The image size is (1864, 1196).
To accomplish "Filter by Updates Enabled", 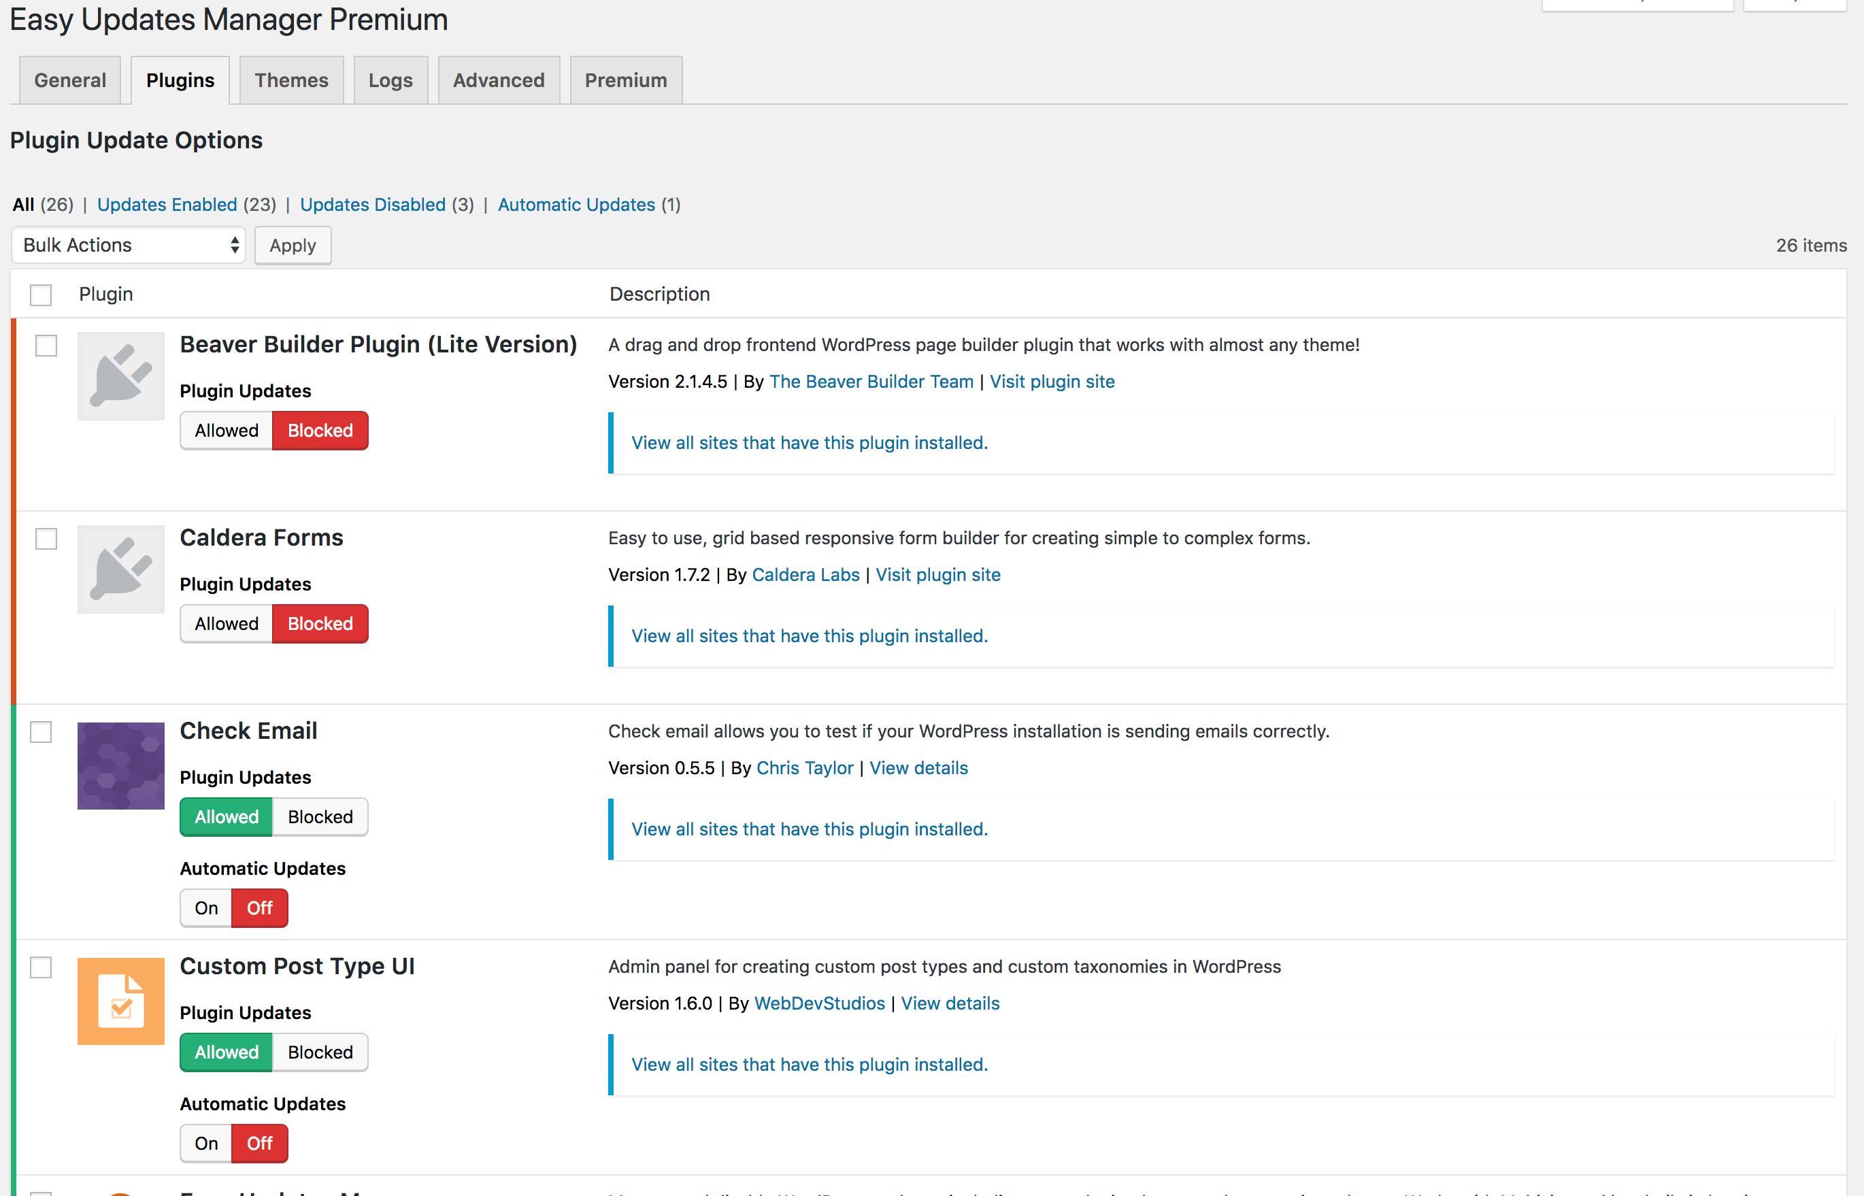I will pyautogui.click(x=167, y=204).
